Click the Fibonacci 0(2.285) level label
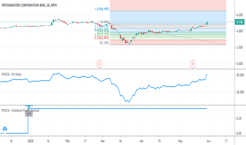The image size is (246, 145). tap(104, 43)
